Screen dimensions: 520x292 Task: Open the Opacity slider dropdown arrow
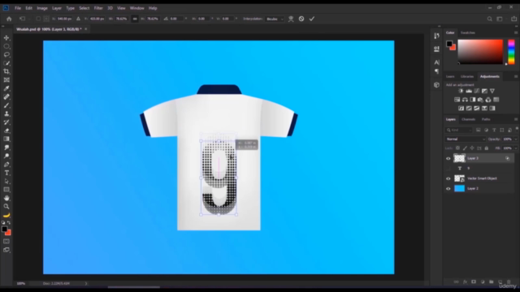point(516,139)
